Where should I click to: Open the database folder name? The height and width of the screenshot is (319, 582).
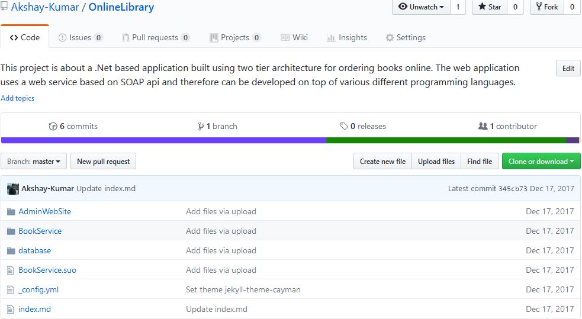point(34,251)
